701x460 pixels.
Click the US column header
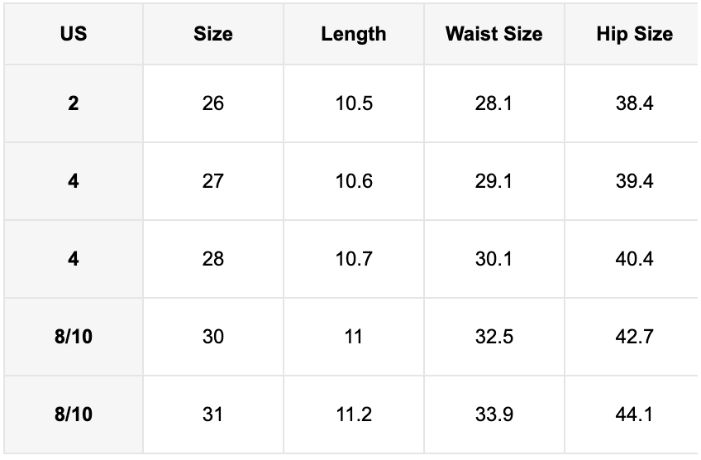pyautogui.click(x=74, y=34)
